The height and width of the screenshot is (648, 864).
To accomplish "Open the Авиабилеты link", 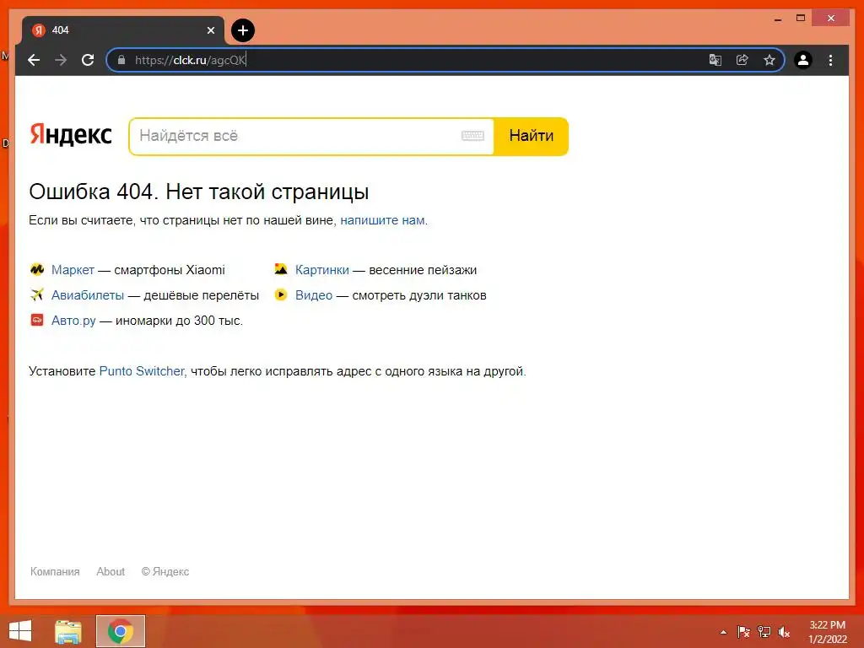I will pos(88,295).
